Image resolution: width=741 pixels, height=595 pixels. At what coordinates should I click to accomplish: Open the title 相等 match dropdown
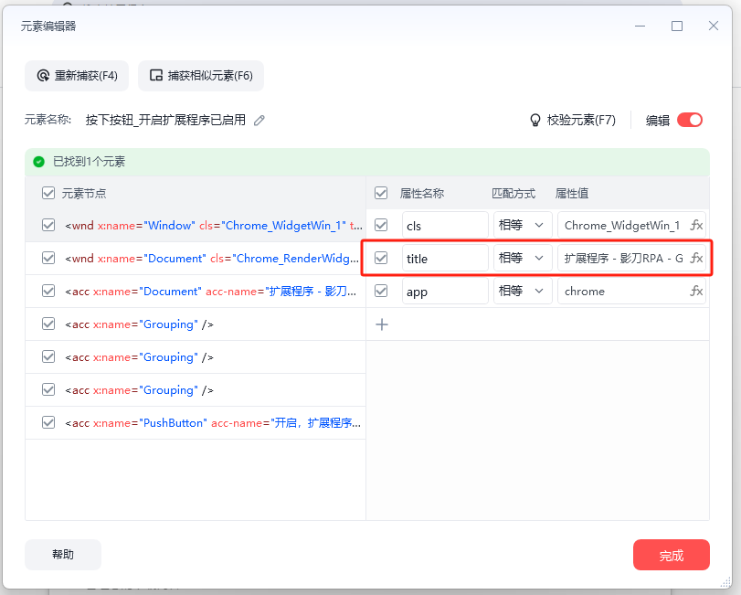click(523, 259)
